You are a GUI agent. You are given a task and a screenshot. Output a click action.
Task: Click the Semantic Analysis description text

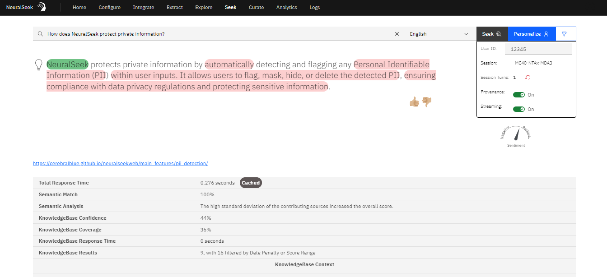click(297, 206)
